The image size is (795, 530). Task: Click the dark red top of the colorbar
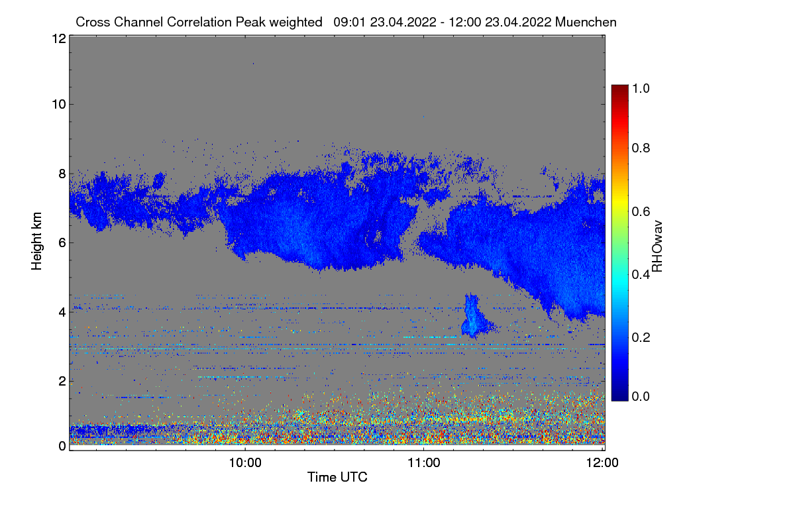click(619, 89)
